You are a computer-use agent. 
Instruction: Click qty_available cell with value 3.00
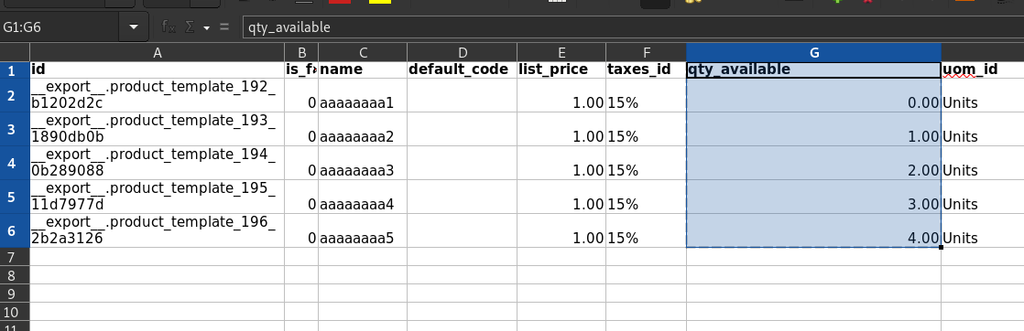[x=813, y=197]
